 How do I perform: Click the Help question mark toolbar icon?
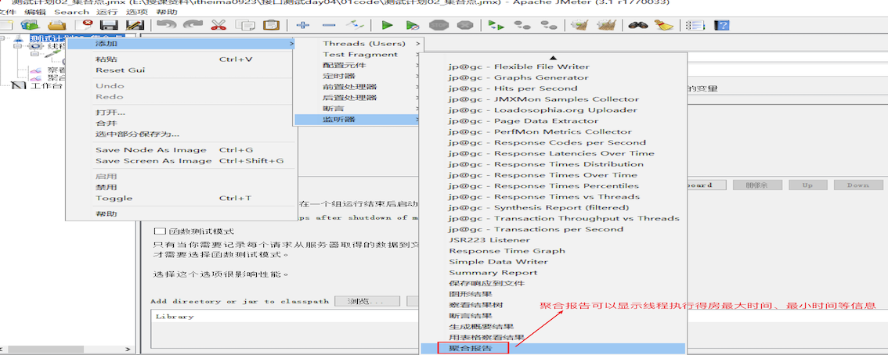click(x=721, y=25)
